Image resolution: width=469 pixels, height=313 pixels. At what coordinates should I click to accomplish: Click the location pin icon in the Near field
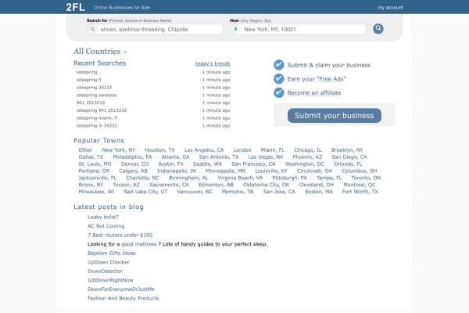coord(237,29)
